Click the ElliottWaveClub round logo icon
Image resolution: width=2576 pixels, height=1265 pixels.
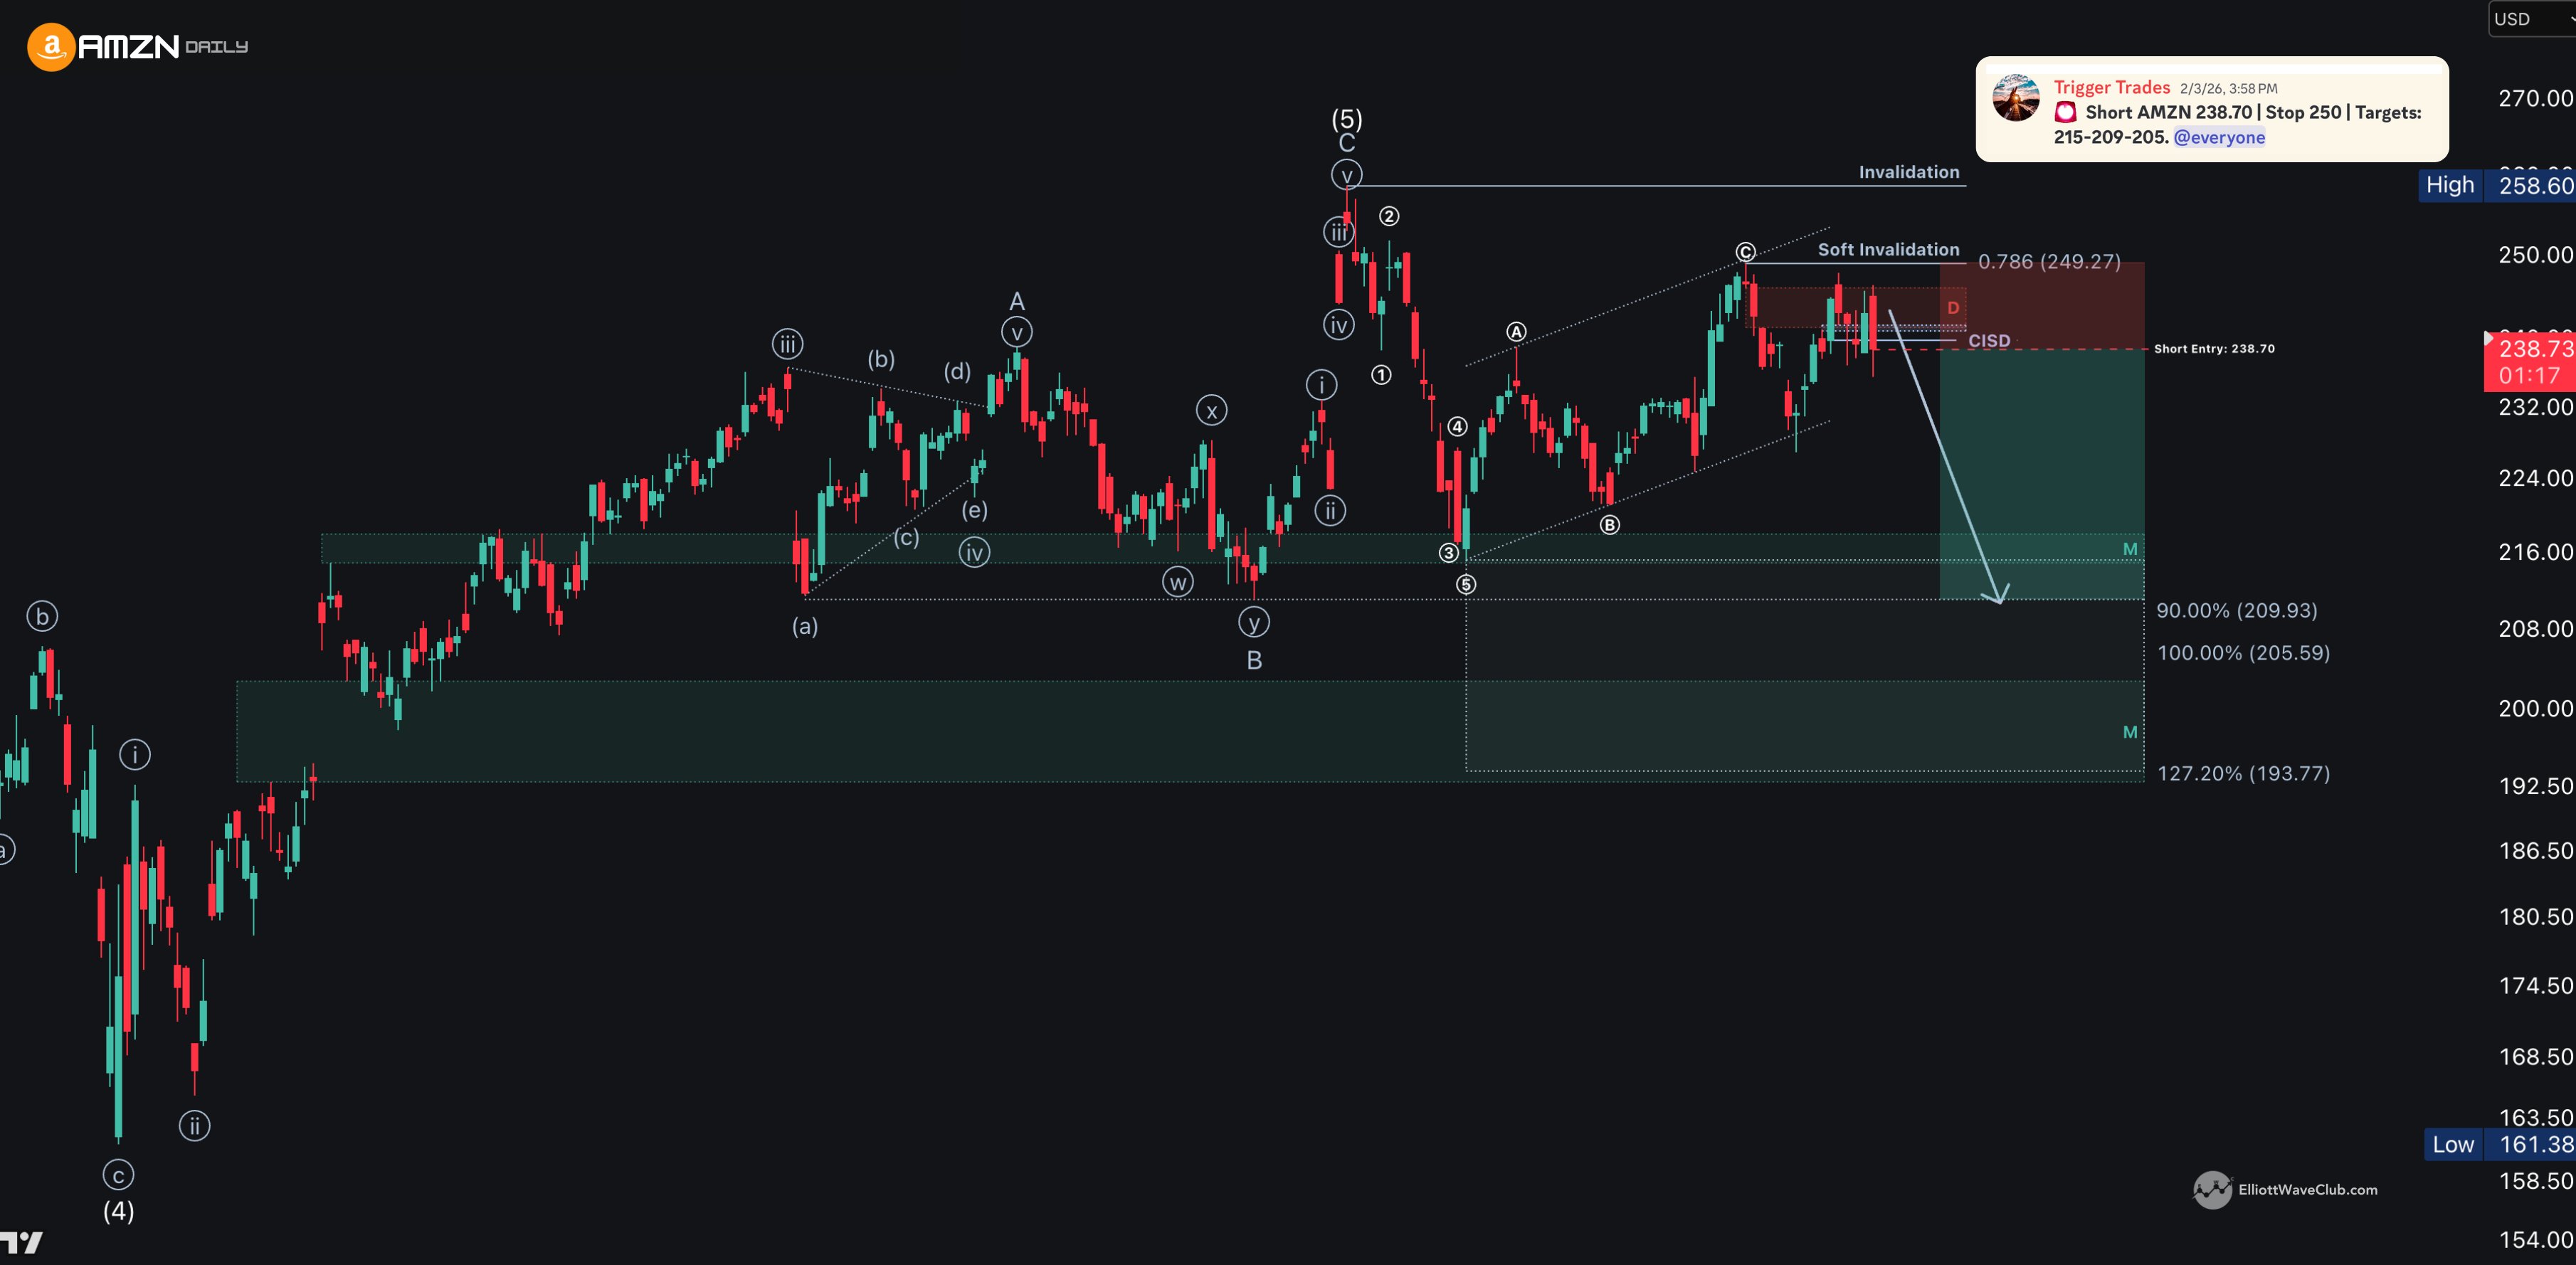tap(2212, 1189)
